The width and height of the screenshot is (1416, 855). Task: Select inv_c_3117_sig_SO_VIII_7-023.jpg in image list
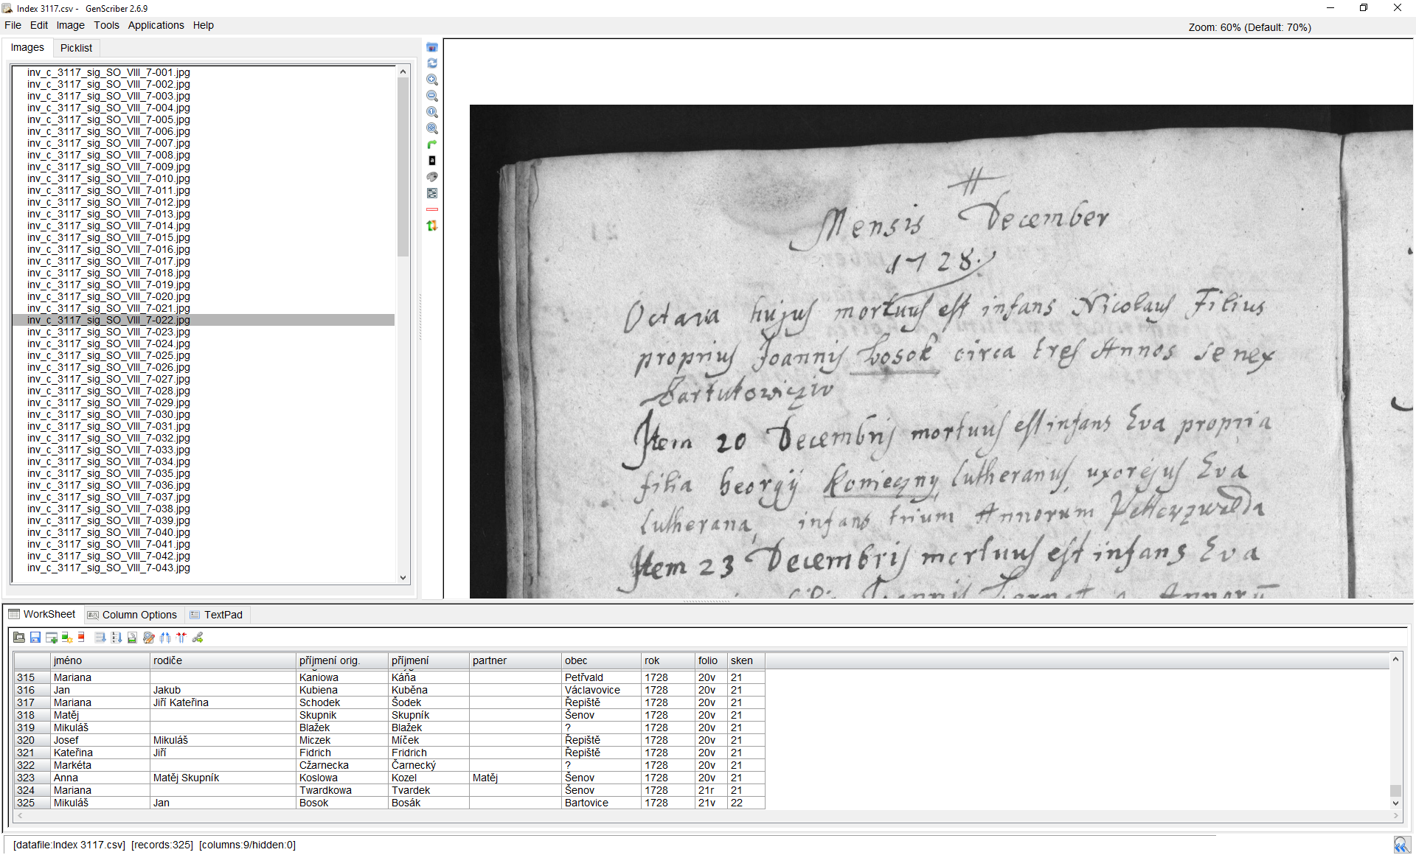(x=108, y=332)
